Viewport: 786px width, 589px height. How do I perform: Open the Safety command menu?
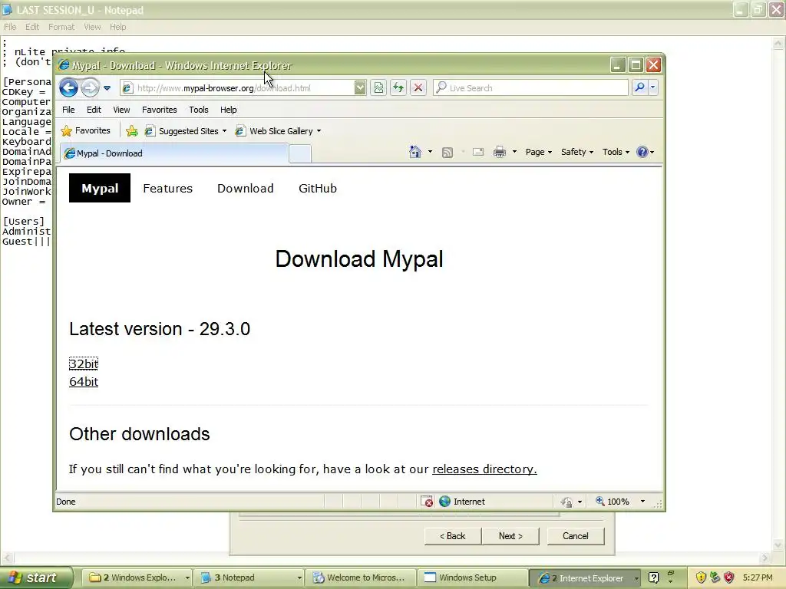coord(577,152)
